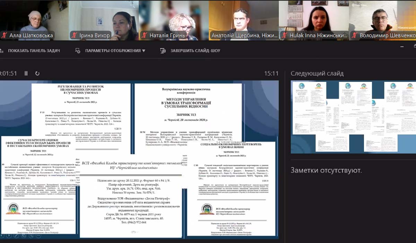Click muted microphone icon for Наталія Гринь
The image size is (416, 243).
(x=144, y=35)
